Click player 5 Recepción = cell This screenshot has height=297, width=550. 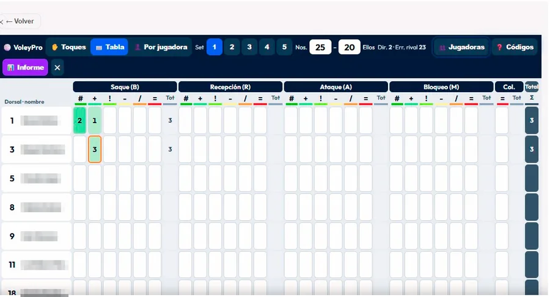pos(260,178)
